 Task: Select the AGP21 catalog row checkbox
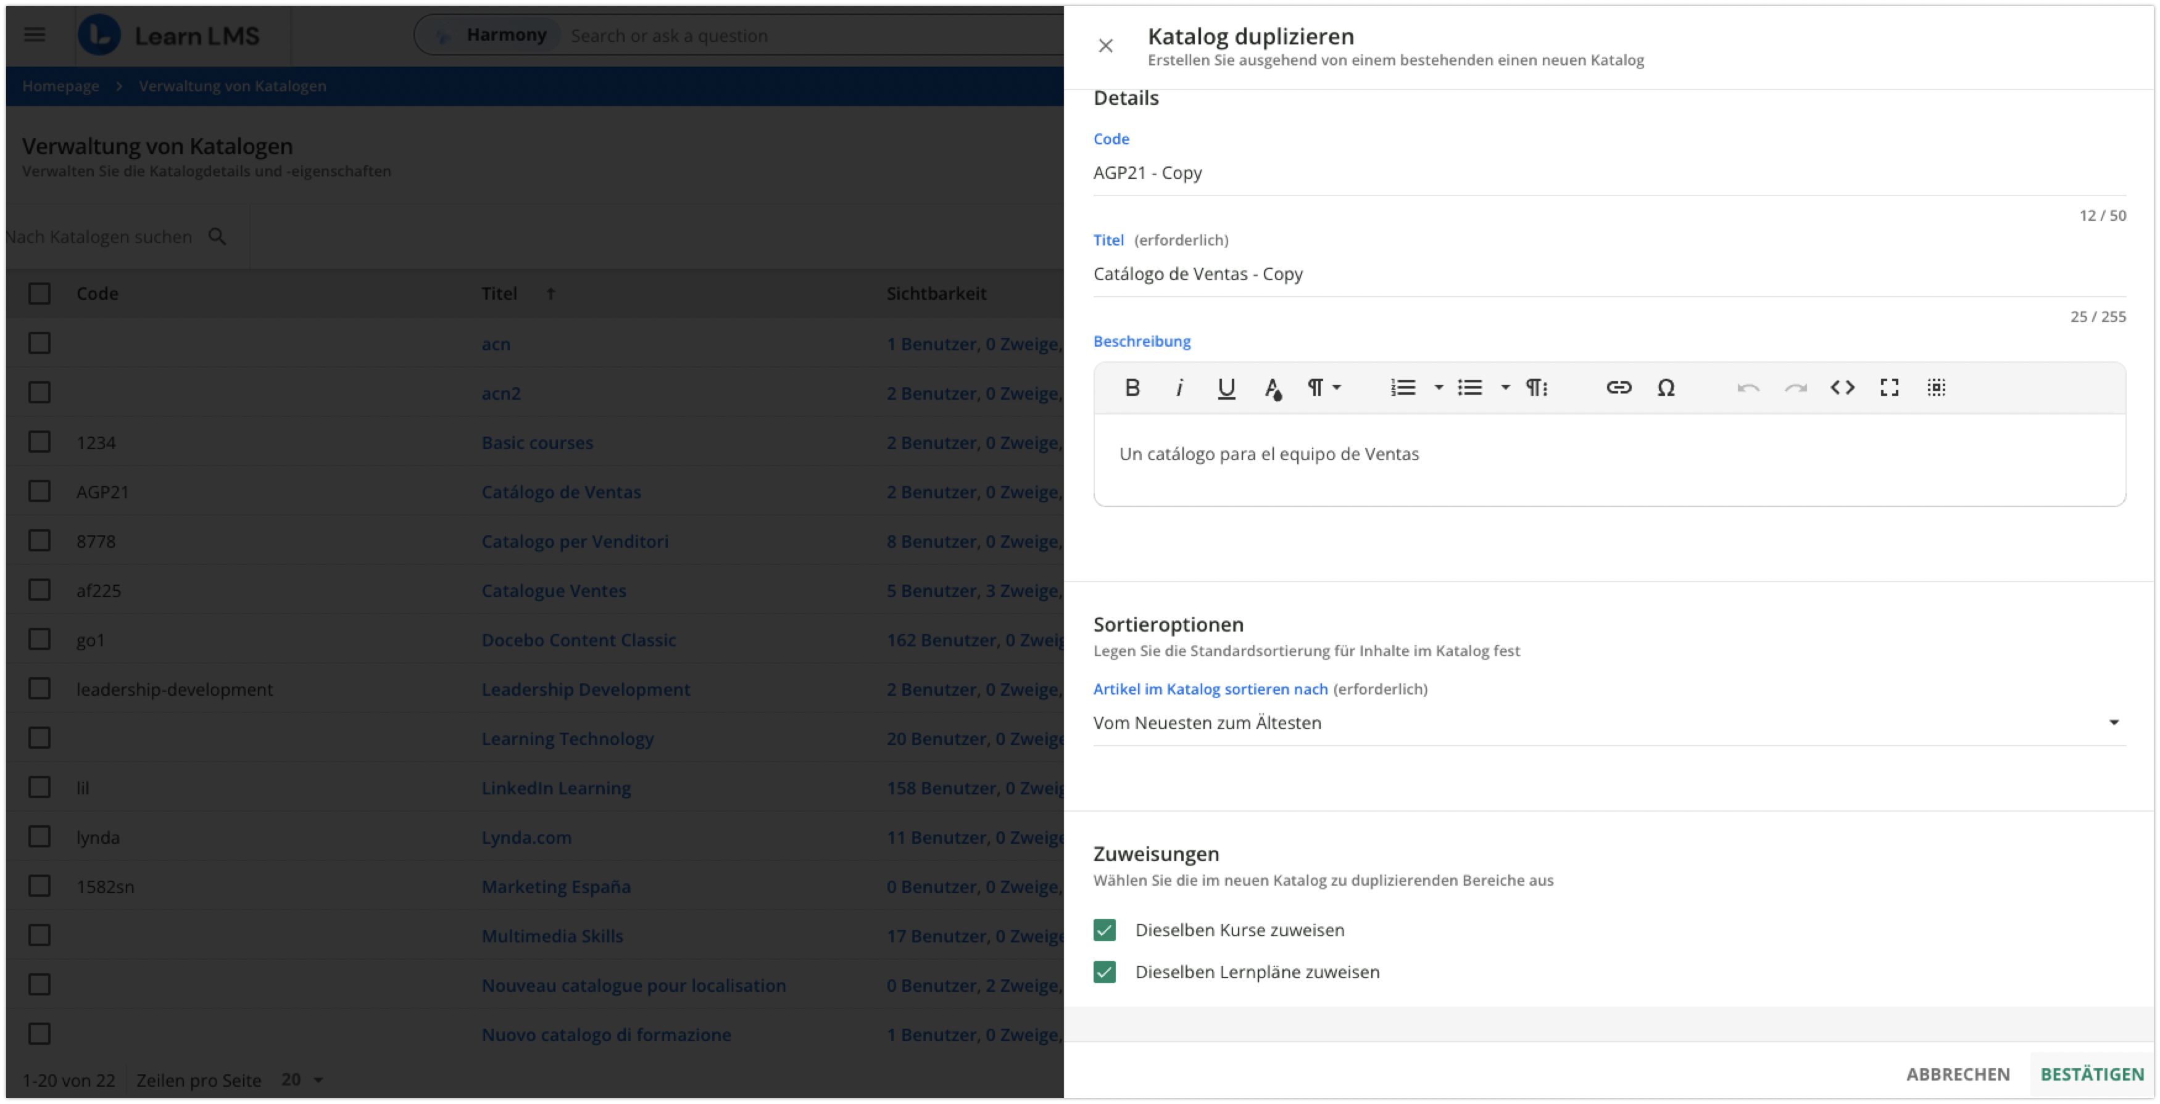point(39,491)
